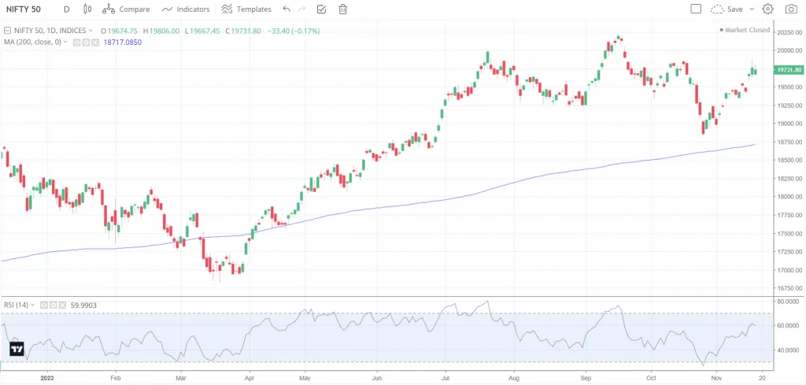The width and height of the screenshot is (806, 385).
Task: Click the Sep label on time axis
Action: (x=585, y=377)
